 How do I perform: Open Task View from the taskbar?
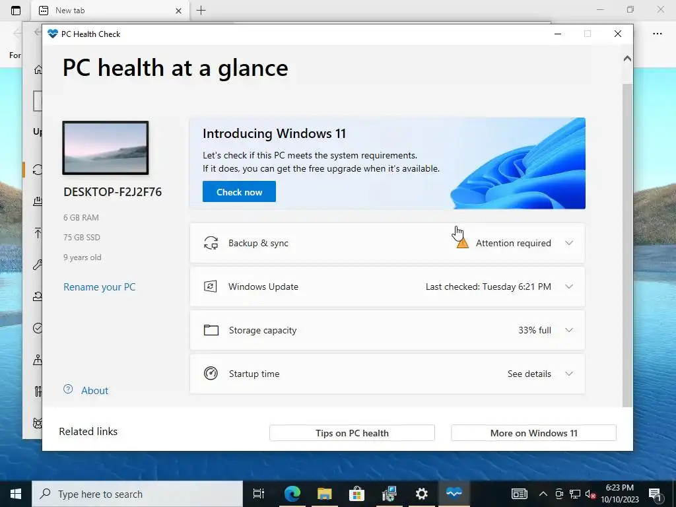(x=258, y=494)
